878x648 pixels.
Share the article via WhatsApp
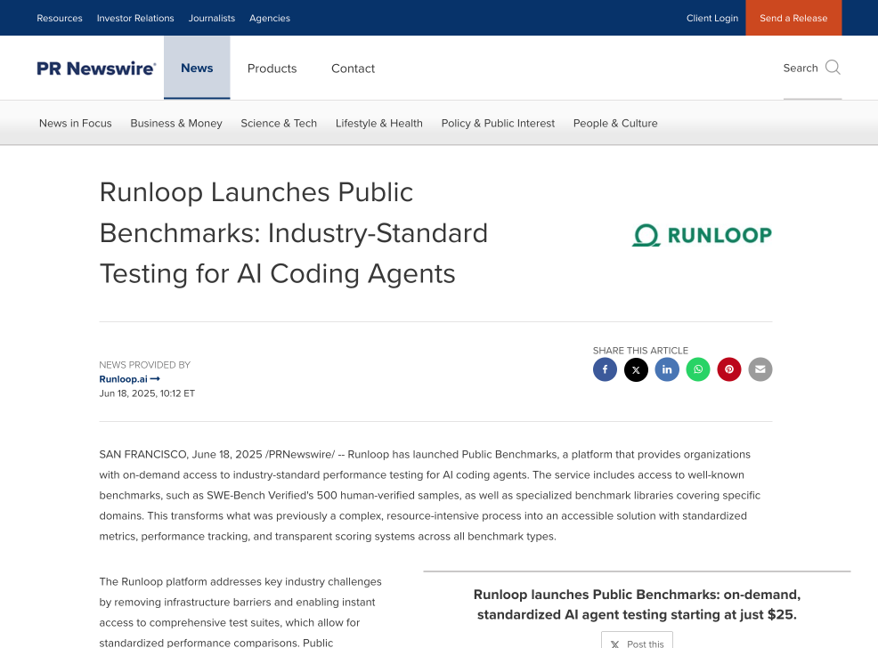(x=698, y=369)
